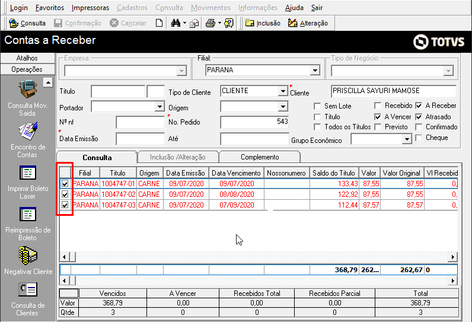The height and width of the screenshot is (322, 472).
Task: Uncheck the Atrasado checkbox
Action: tap(419, 117)
